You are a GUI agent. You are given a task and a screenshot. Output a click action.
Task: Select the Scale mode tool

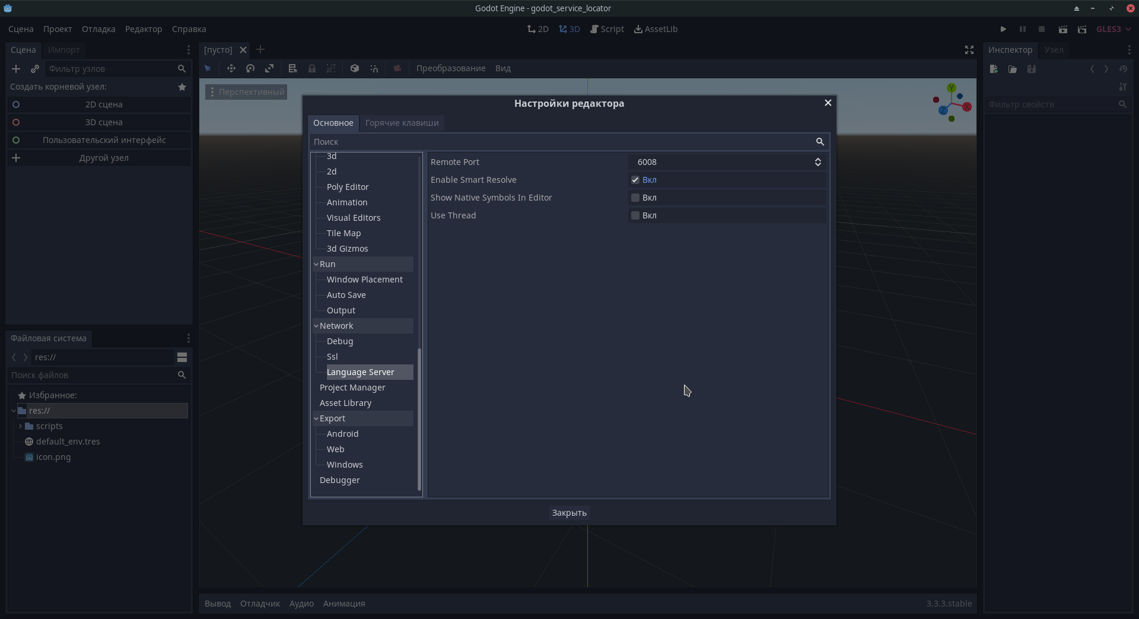pyautogui.click(x=270, y=68)
